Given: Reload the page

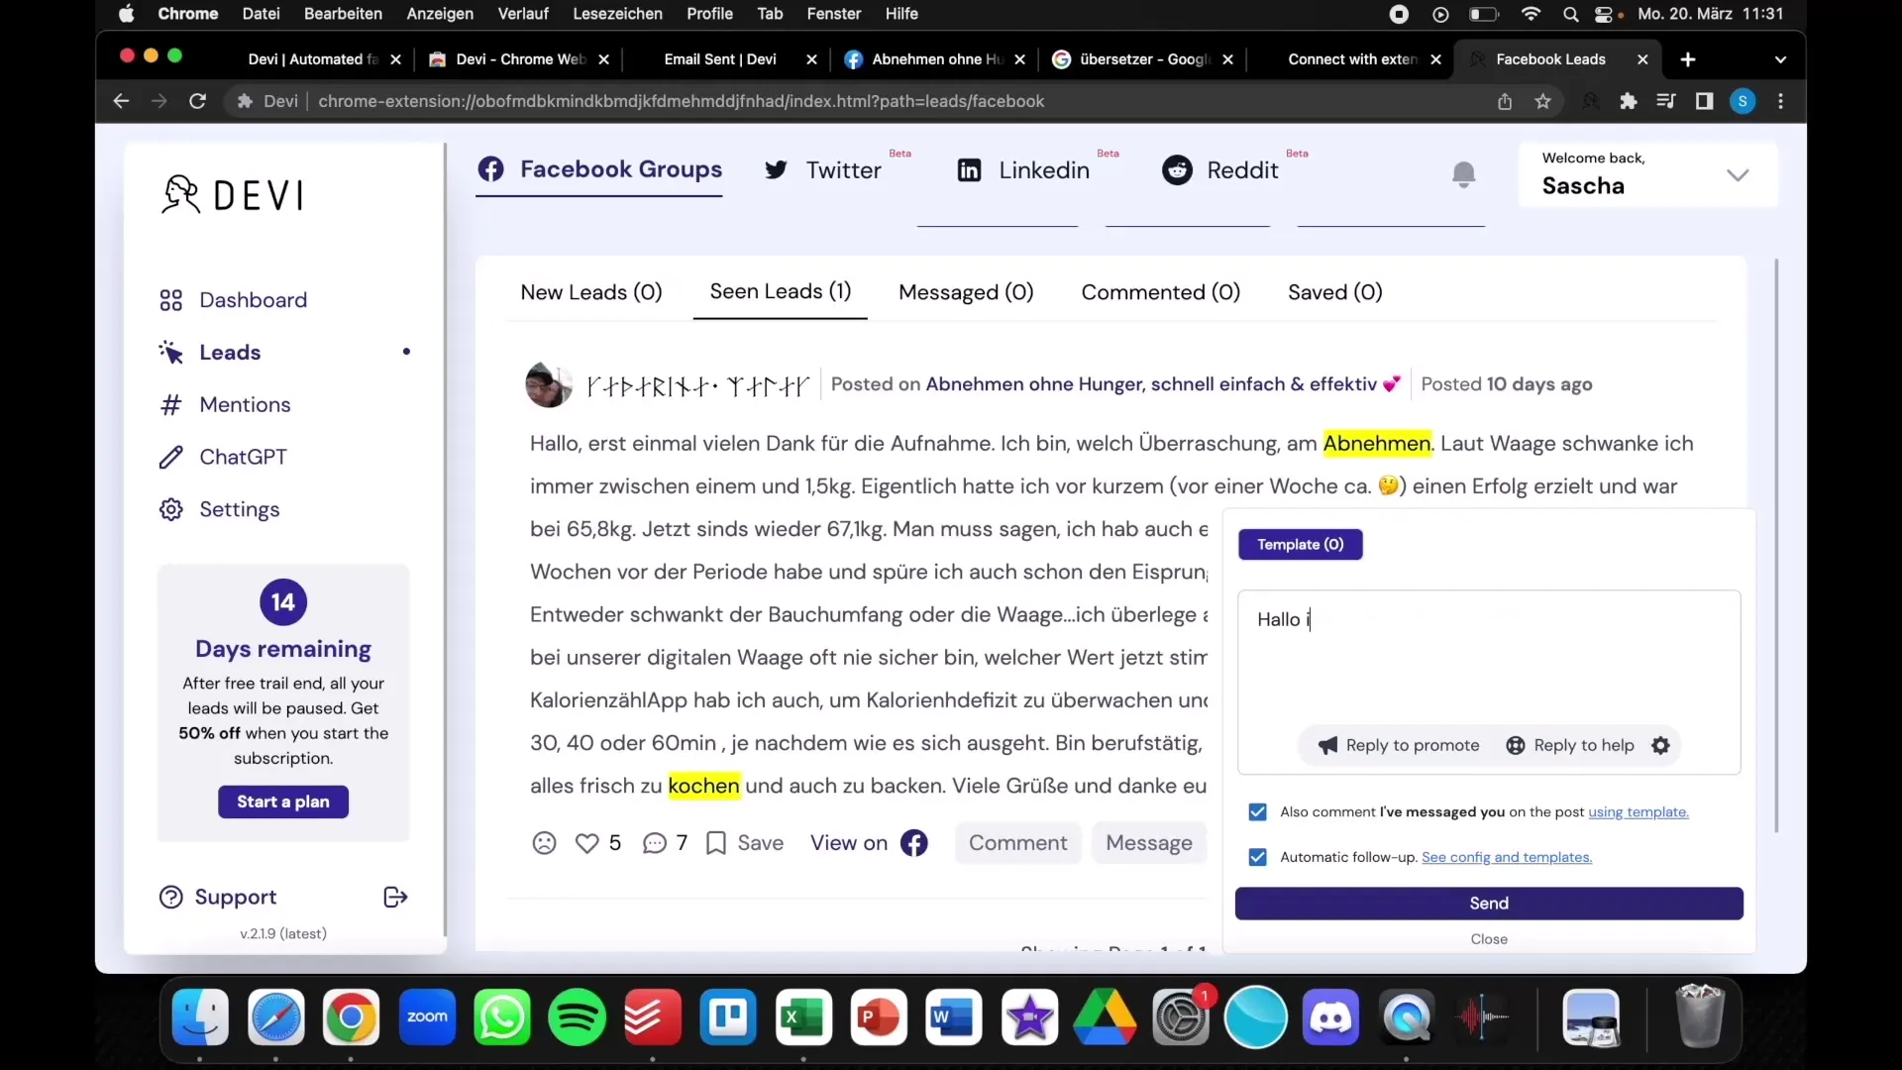Looking at the screenshot, I should coord(197,101).
